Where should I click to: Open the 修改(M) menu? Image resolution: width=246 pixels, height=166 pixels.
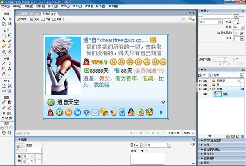(53, 6)
